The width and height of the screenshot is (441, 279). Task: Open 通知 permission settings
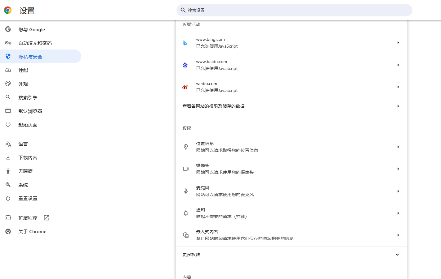coord(292,213)
